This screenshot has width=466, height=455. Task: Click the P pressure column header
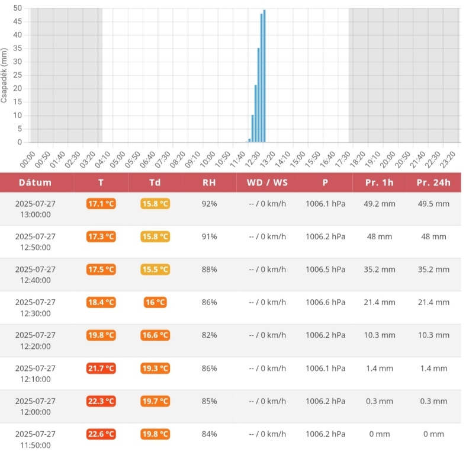(325, 182)
